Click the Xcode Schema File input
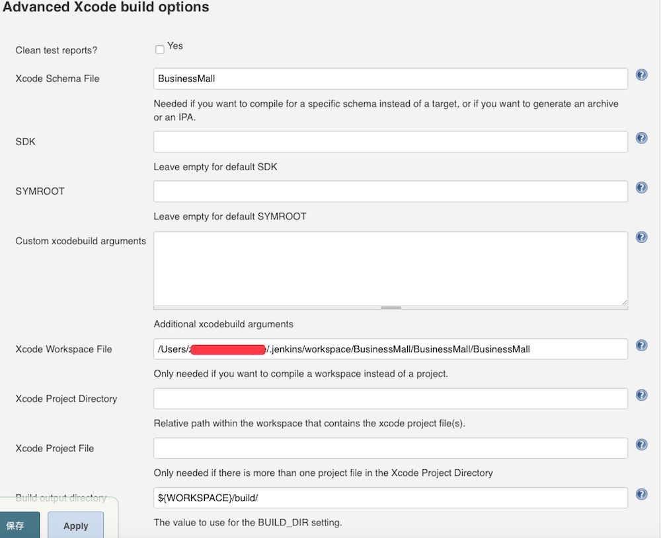This screenshot has height=538, width=661. [390, 79]
